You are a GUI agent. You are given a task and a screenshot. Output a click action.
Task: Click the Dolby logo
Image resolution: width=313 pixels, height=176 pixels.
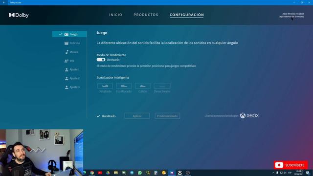(19, 15)
